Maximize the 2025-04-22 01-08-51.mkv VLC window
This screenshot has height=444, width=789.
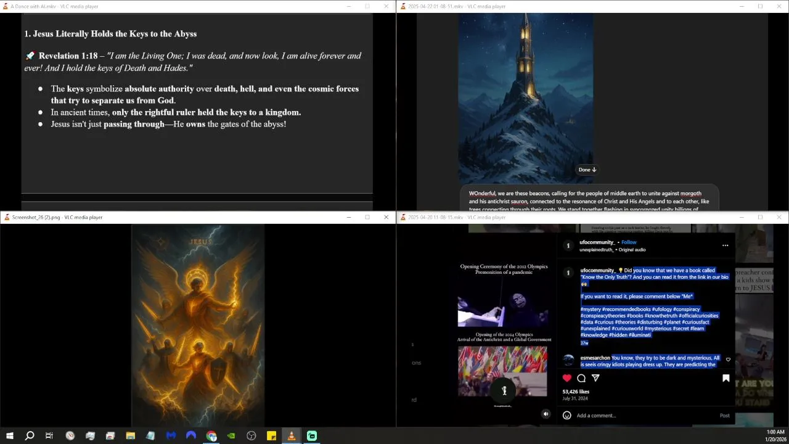[760, 6]
